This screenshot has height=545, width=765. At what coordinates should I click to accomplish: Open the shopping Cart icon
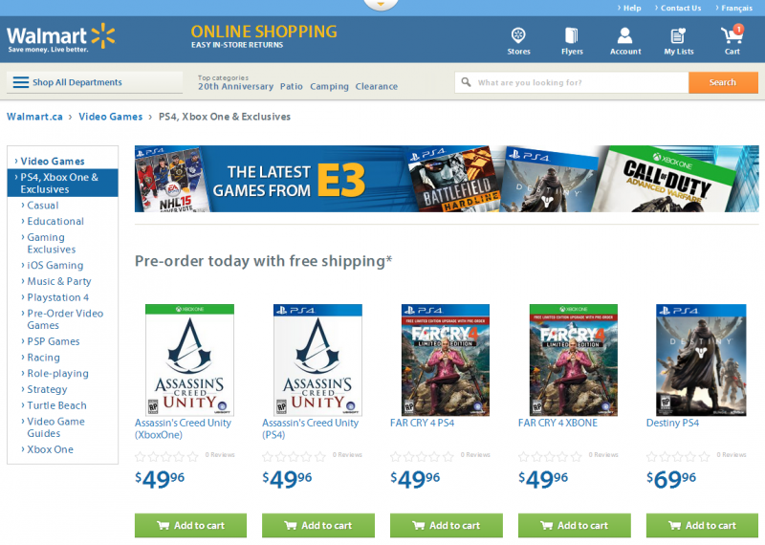[732, 34]
